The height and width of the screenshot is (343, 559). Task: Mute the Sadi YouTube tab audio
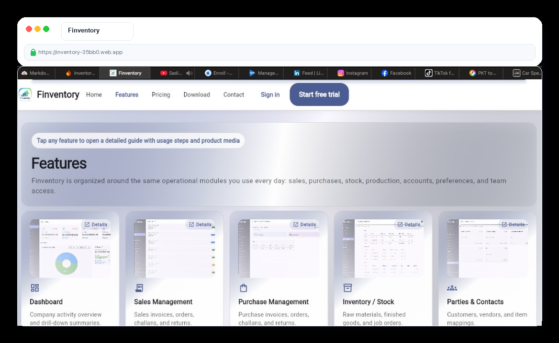point(189,73)
